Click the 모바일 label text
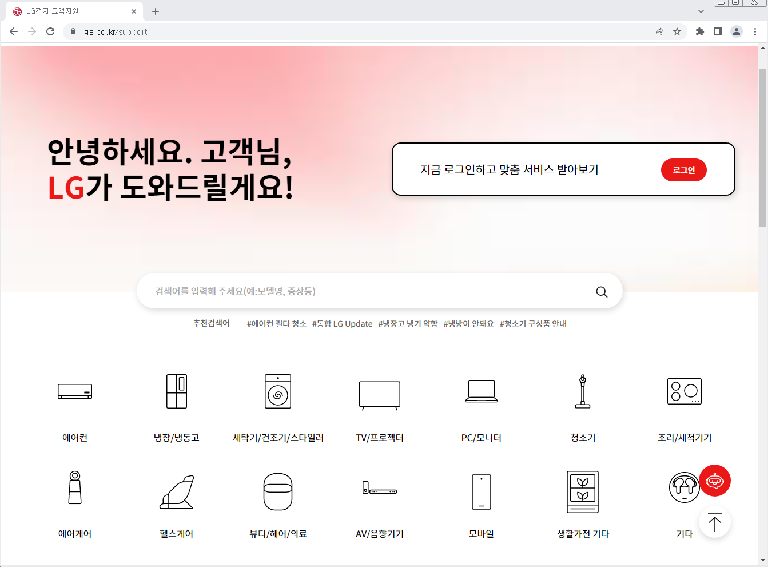Viewport: 768px width, 567px height. (x=482, y=534)
